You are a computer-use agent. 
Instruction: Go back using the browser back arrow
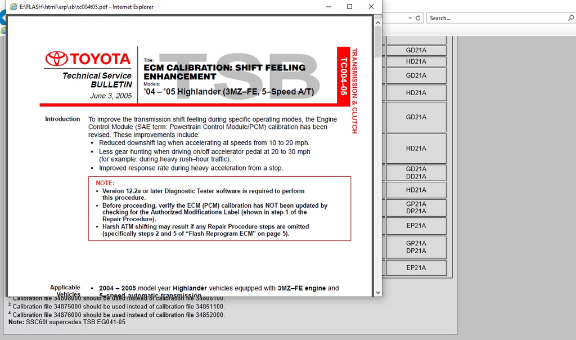(x=2, y=18)
